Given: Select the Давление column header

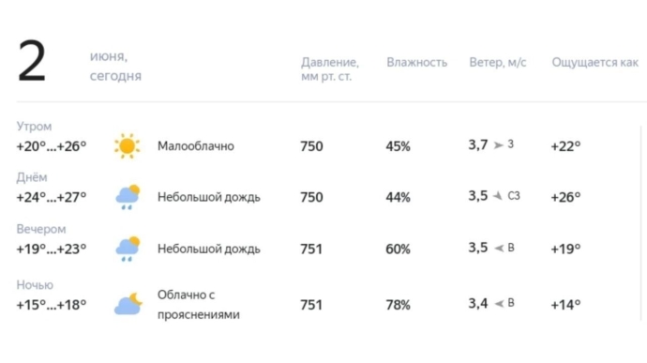Looking at the screenshot, I should point(330,69).
